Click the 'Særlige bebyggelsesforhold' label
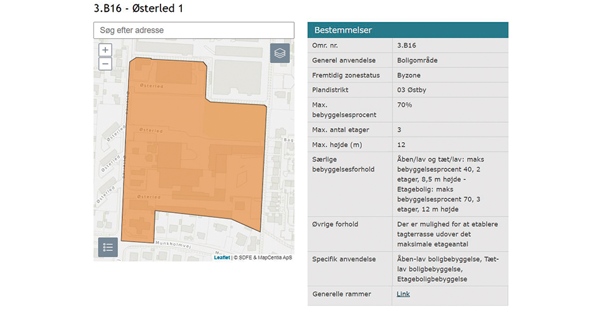Screen dimensions: 602x313 (x=343, y=165)
